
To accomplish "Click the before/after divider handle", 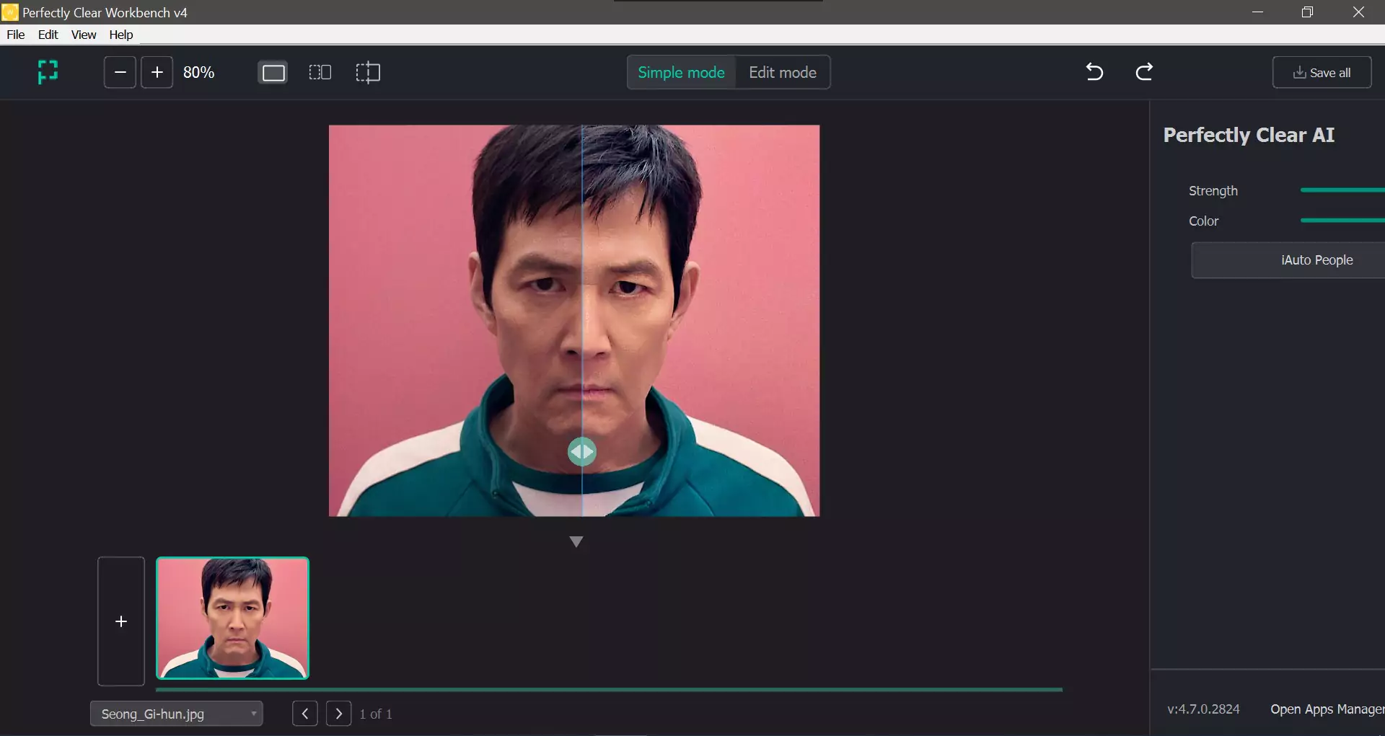I will coord(581,452).
